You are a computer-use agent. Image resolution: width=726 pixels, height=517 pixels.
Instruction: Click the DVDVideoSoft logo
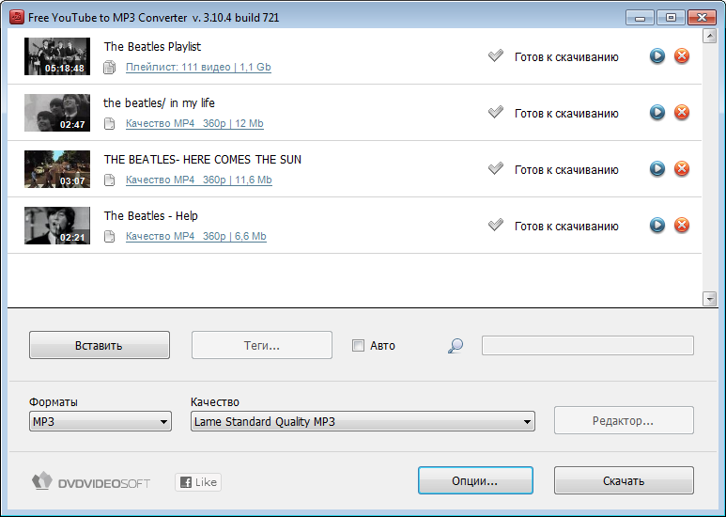91,482
